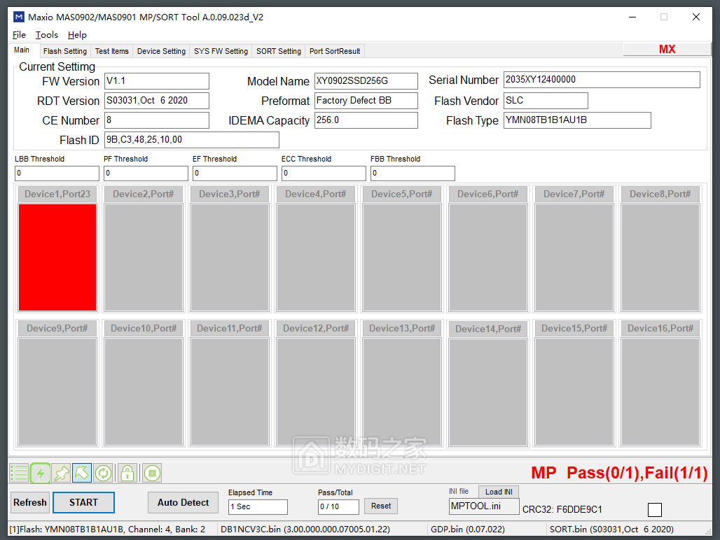720x540 pixels.
Task: Click the Device1,Port23 header button
Action: click(57, 194)
